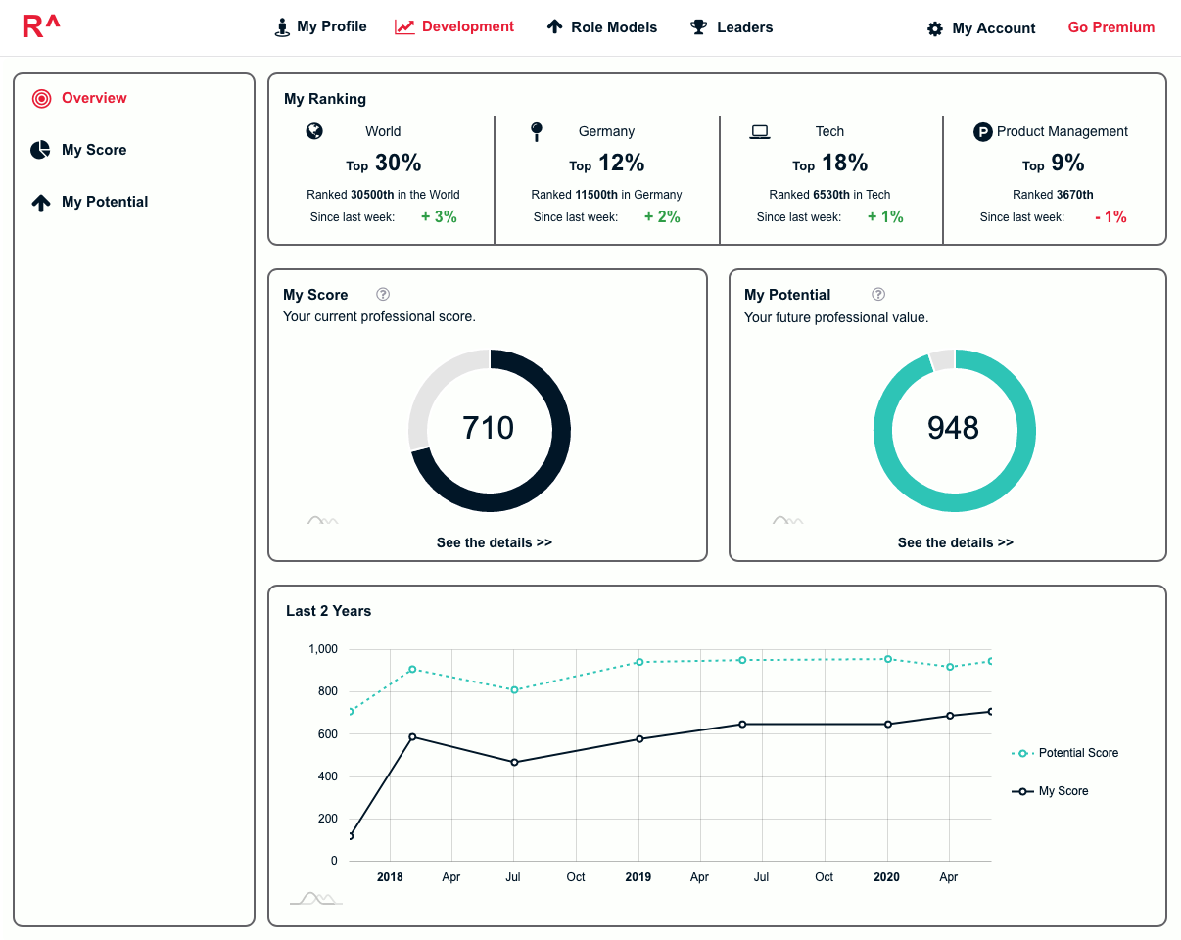Click the Role Models arrow icon
This screenshot has width=1181, height=940.
554,27
